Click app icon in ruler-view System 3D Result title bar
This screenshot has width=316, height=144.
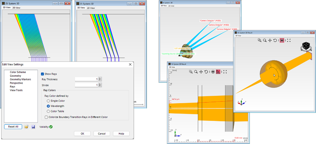coord(170,64)
